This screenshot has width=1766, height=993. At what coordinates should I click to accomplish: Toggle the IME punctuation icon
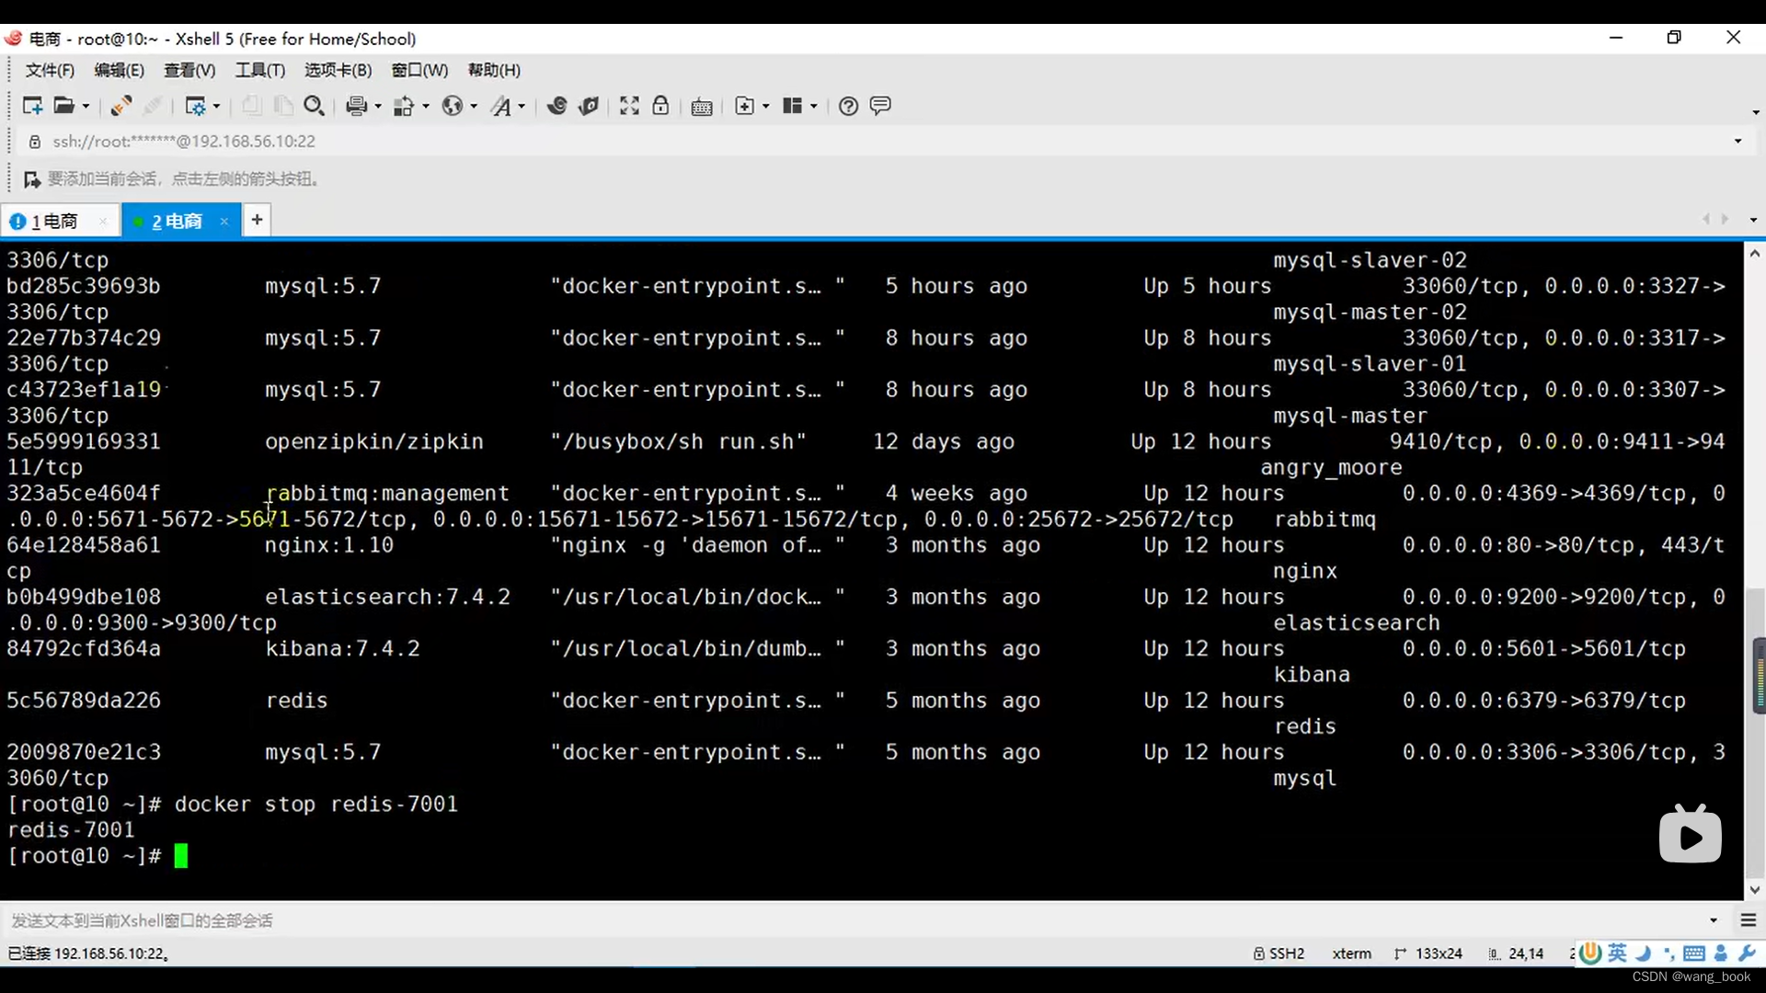click(1669, 953)
